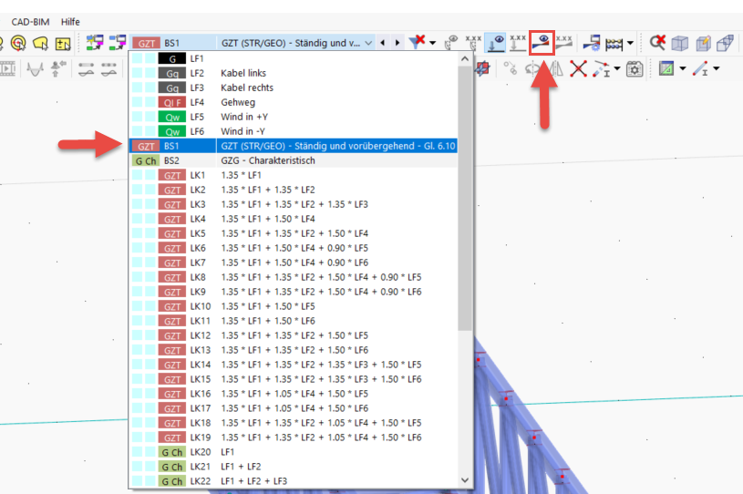743x494 pixels.
Task: Click the red X crossing lines icon
Action: click(x=579, y=69)
